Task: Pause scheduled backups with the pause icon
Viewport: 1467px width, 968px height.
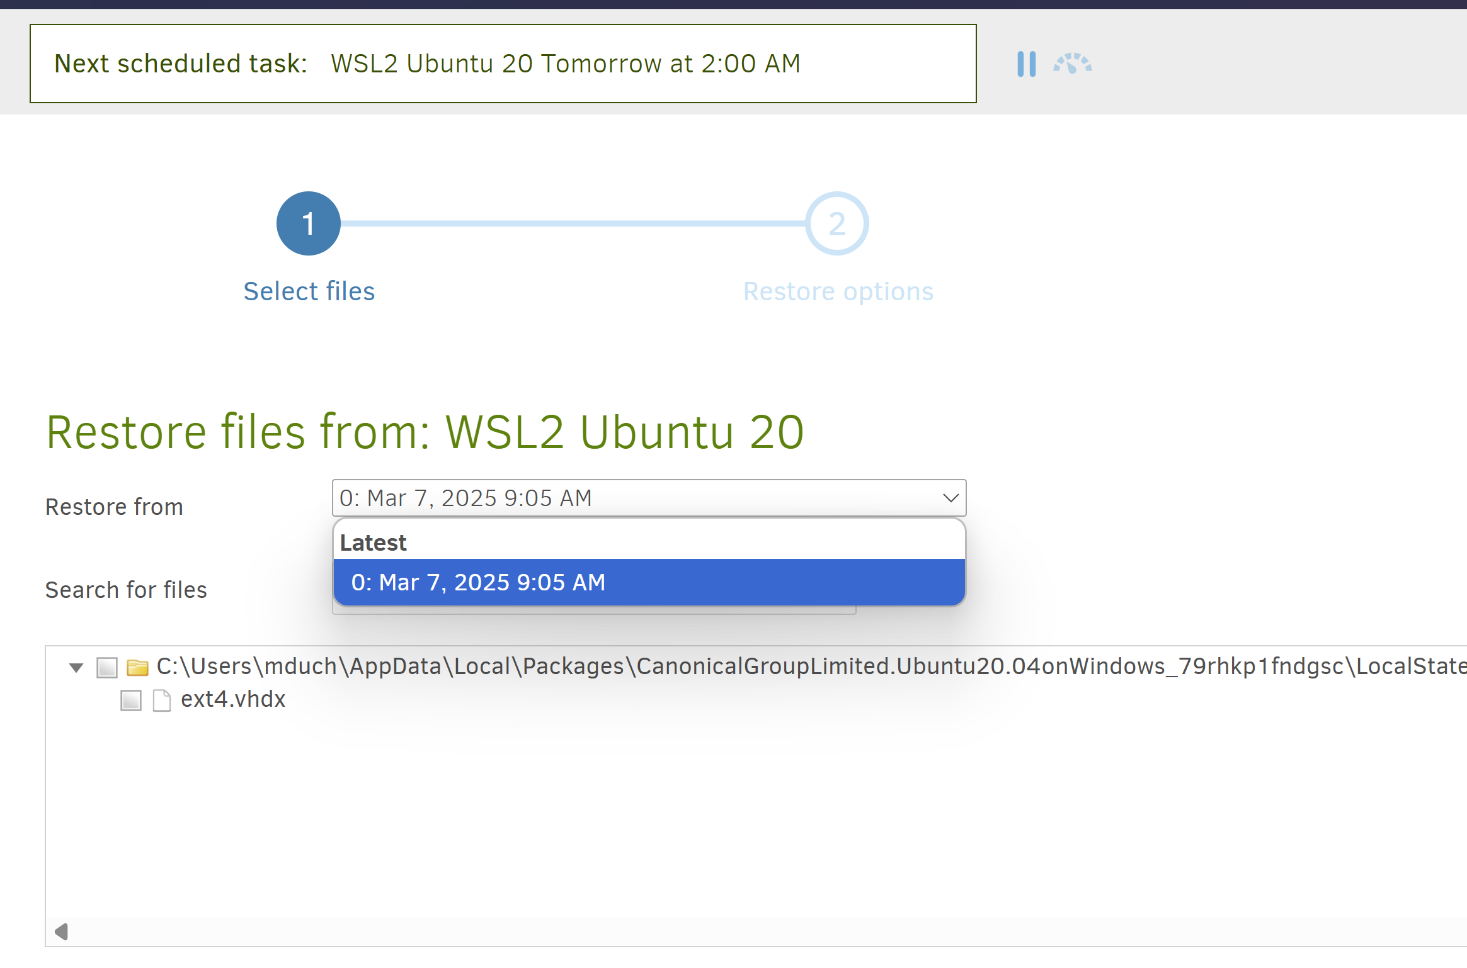Action: pyautogui.click(x=1026, y=64)
